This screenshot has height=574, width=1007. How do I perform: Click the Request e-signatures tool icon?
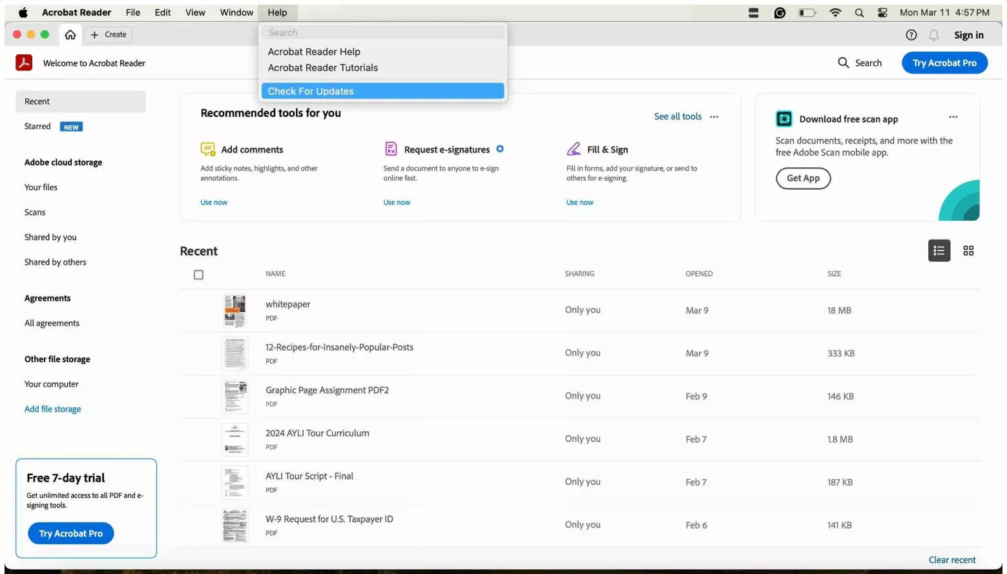[x=391, y=149]
